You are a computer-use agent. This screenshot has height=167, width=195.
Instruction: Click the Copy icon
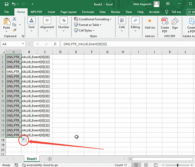pos(14,25)
